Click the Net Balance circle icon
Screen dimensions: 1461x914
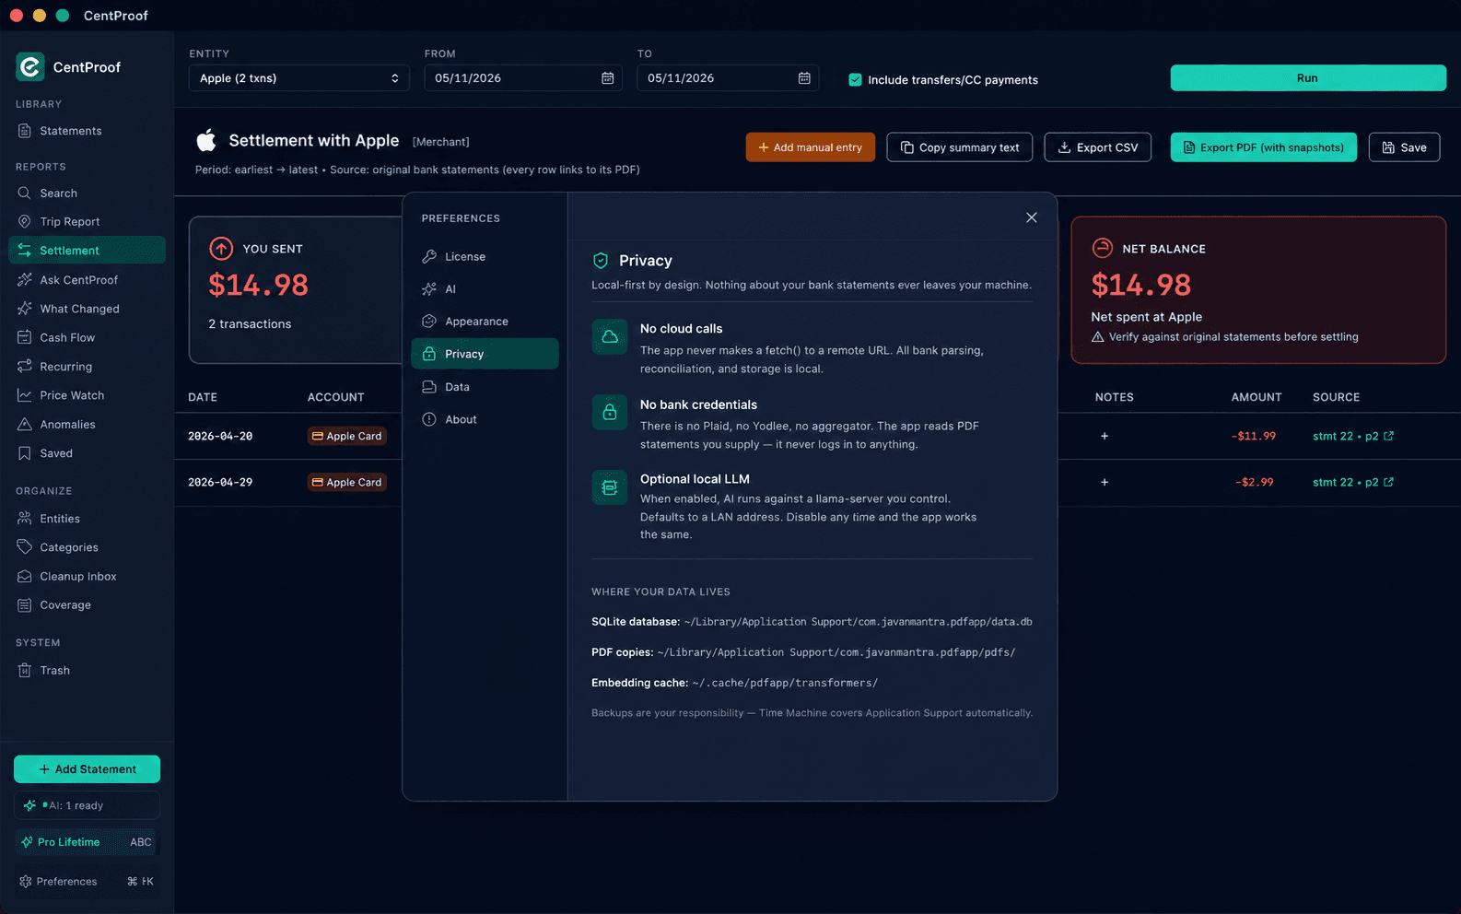point(1103,248)
